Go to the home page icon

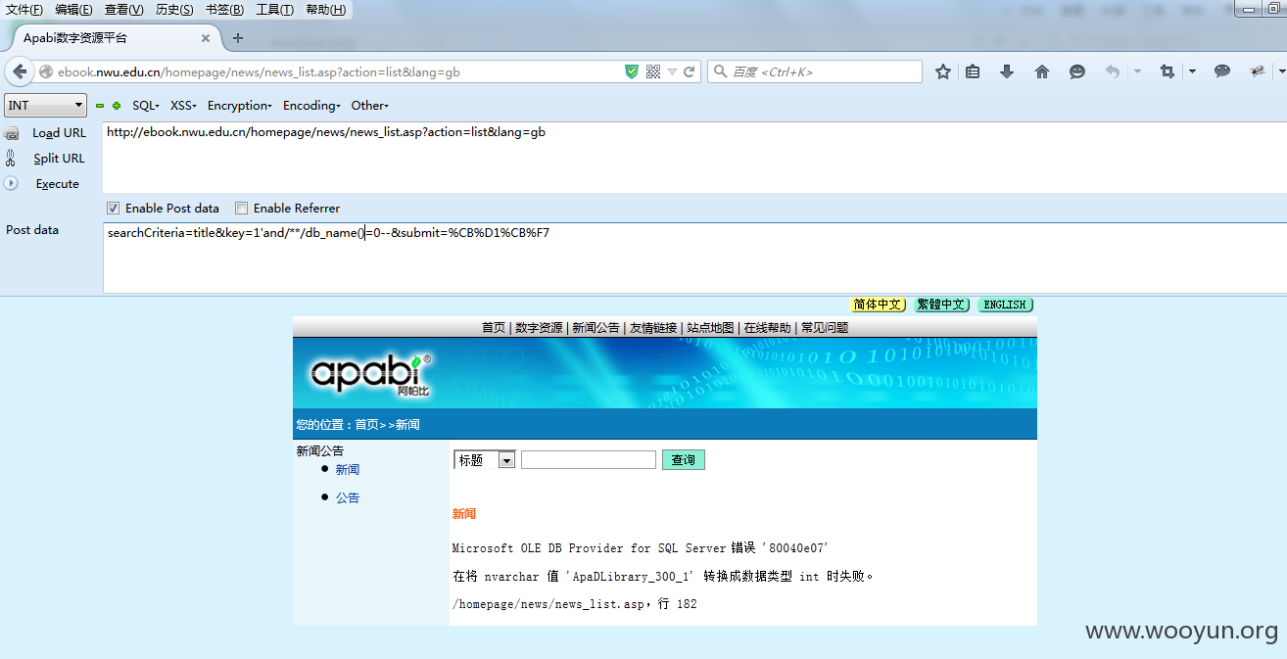[x=1042, y=71]
